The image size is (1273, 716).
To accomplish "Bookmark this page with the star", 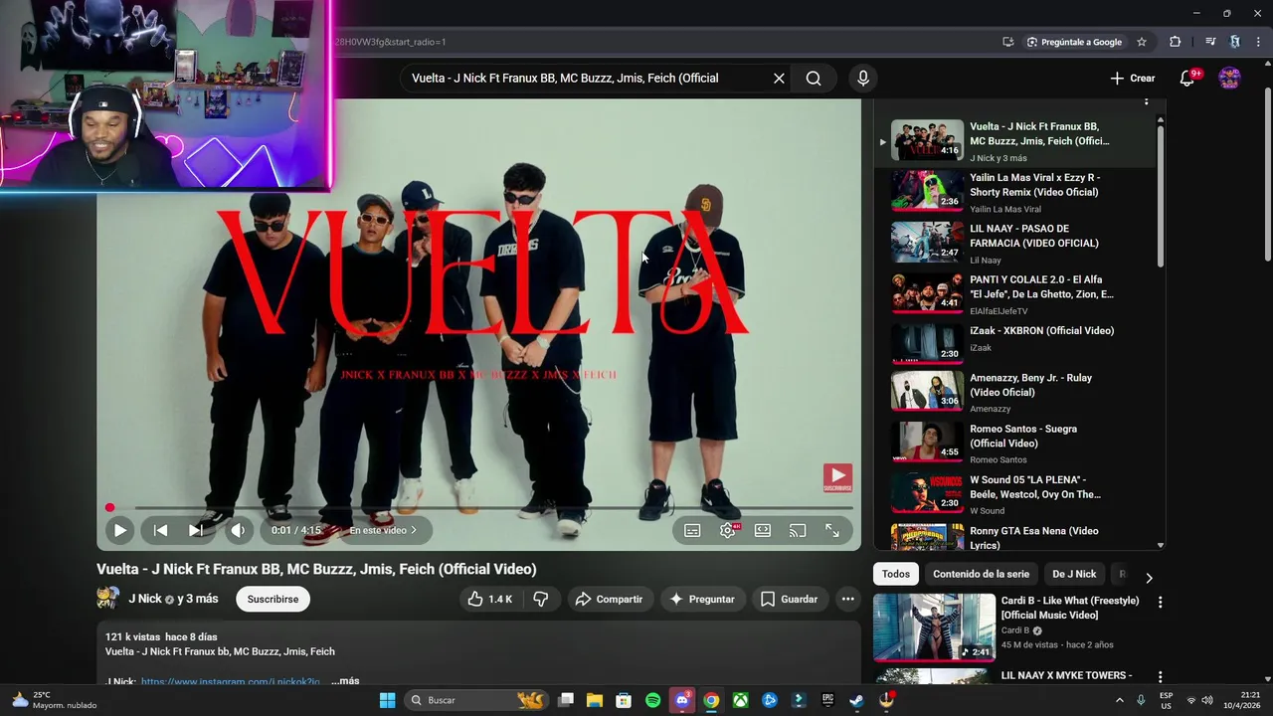I will [1142, 42].
